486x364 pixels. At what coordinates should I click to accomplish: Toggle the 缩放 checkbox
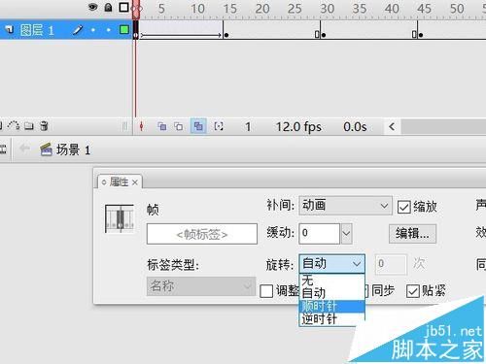403,207
